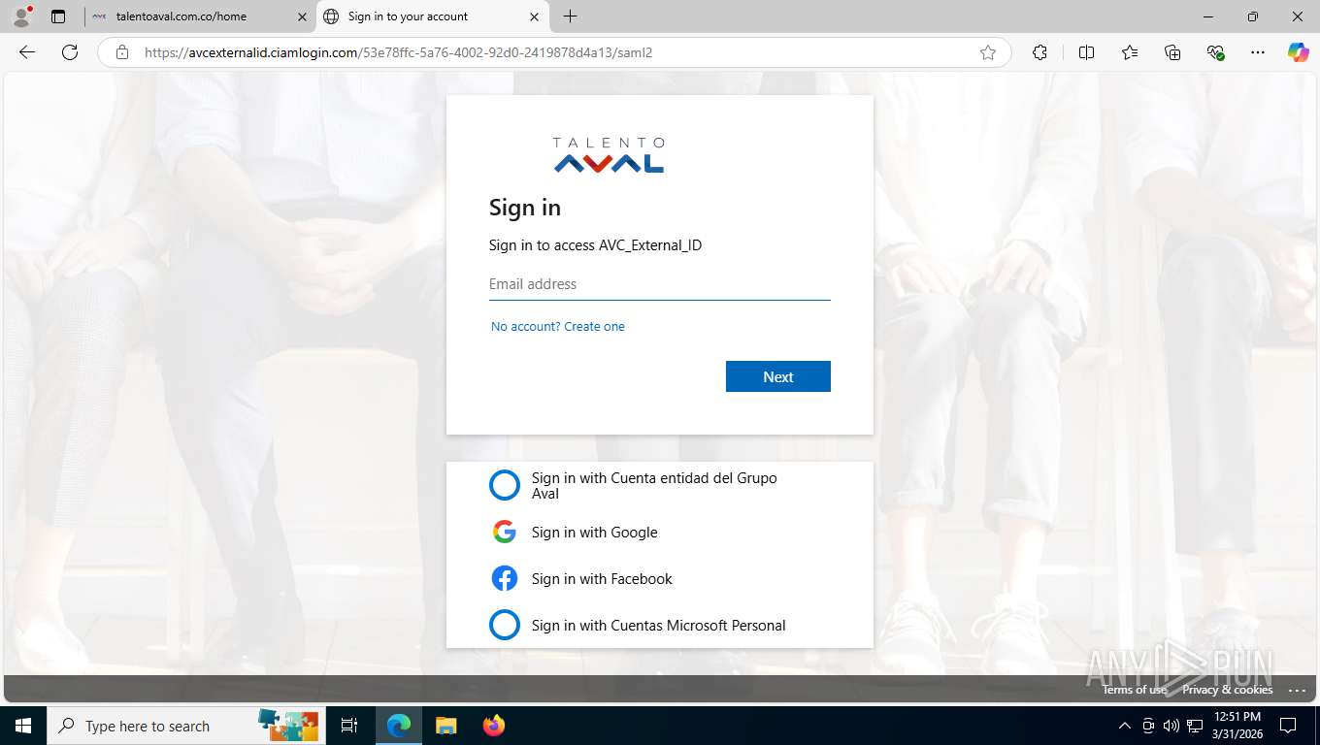This screenshot has height=745, width=1320.
Task: Add this page to favorites star
Action: pyautogui.click(x=988, y=52)
